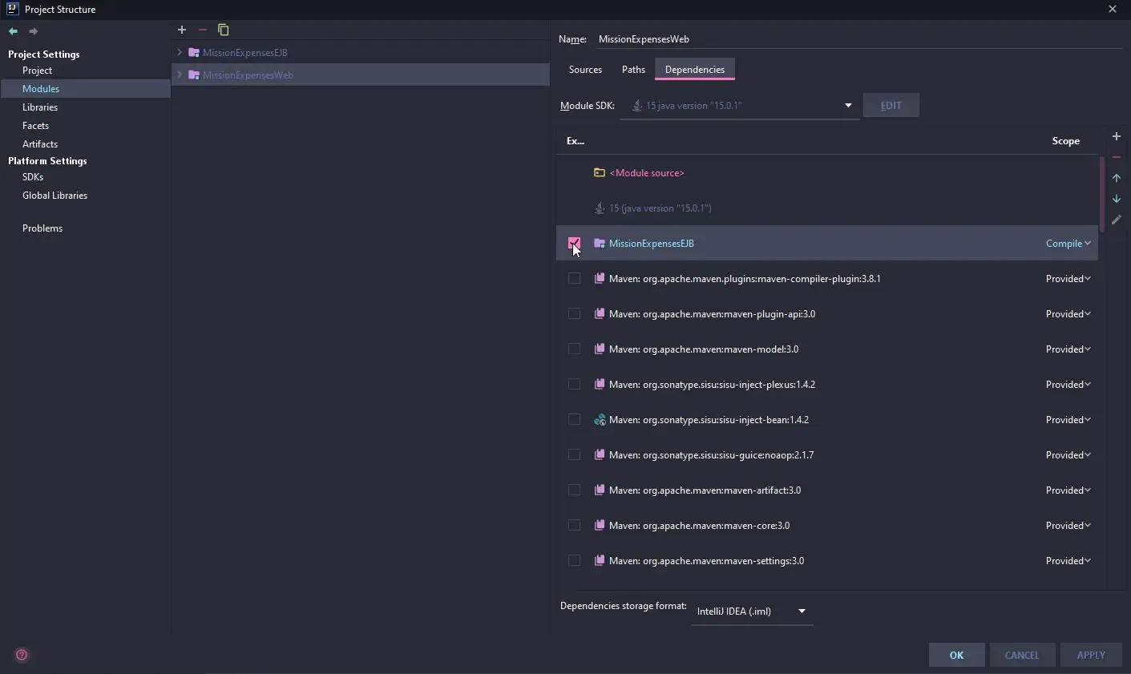Switch to the Sources tab
The height and width of the screenshot is (674, 1131).
point(585,70)
